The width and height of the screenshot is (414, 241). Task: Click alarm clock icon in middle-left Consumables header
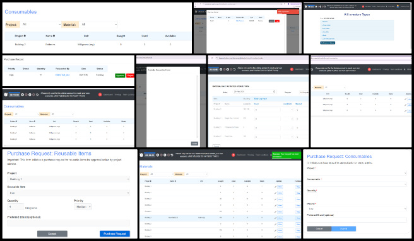[6, 94]
